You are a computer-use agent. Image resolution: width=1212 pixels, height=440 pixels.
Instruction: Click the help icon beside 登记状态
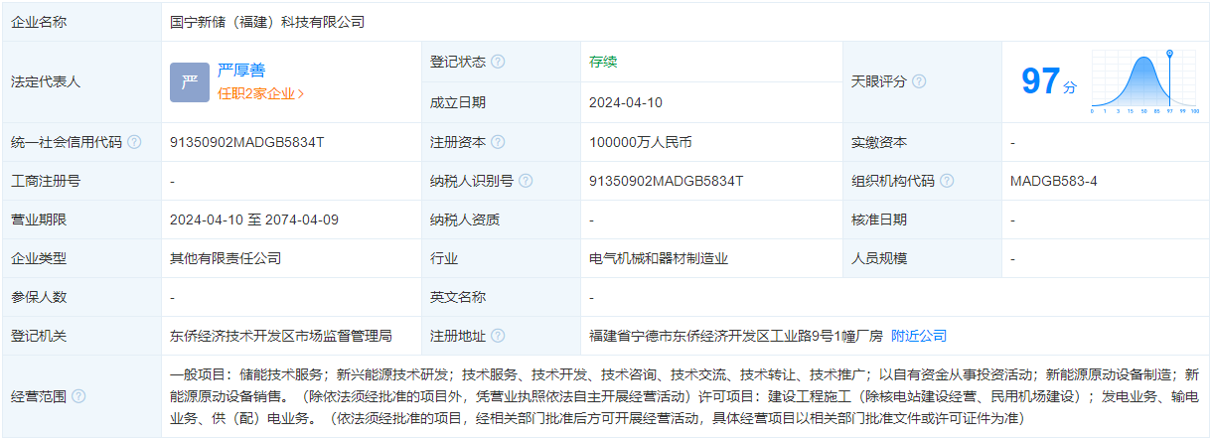pos(498,62)
